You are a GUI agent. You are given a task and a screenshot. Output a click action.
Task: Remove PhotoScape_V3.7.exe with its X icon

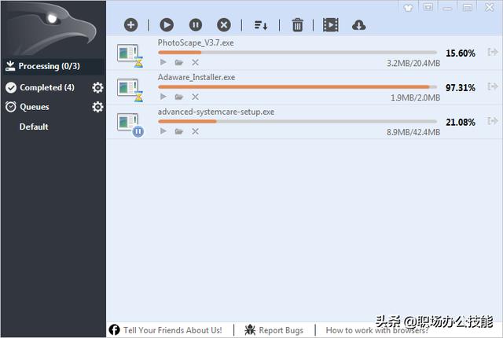click(195, 63)
